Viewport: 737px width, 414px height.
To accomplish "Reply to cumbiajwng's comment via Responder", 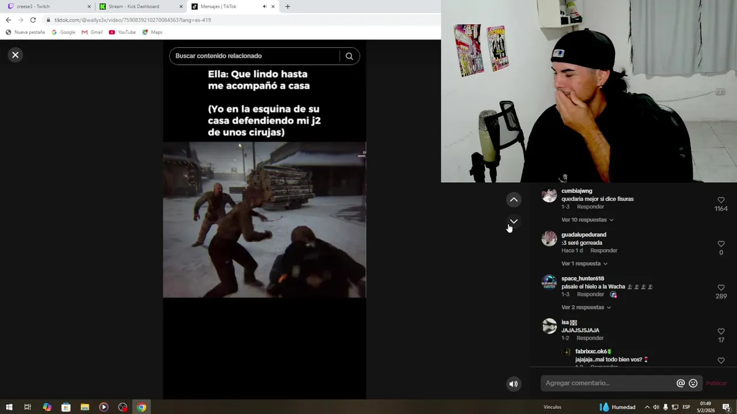I will (590, 207).
